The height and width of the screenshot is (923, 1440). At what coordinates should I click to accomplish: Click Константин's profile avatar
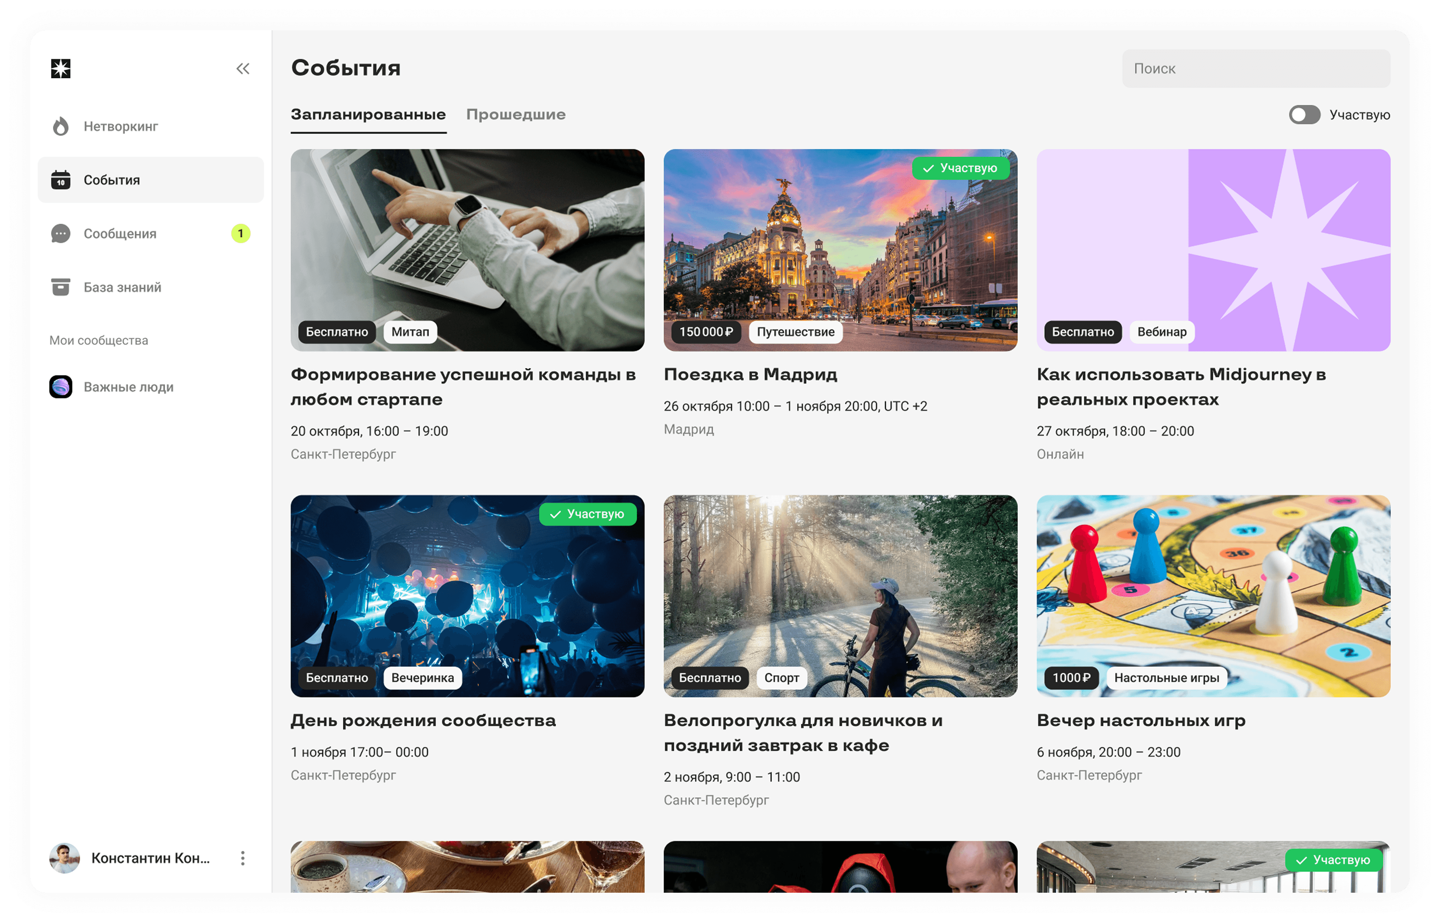coord(65,858)
